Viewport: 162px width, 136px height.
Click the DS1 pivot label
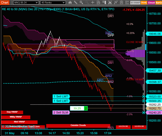coord(110,63)
